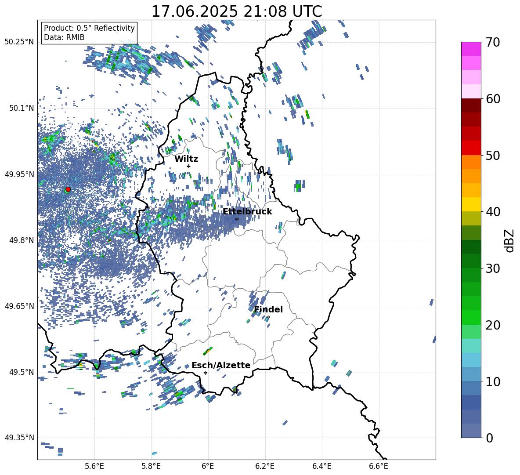Click the Product: 0.5° Reflectivity text
The width and height of the screenshot is (520, 475).
coord(89,28)
